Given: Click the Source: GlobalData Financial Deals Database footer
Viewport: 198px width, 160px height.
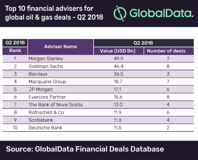Looking at the screenshot, I should pyautogui.click(x=85, y=149).
